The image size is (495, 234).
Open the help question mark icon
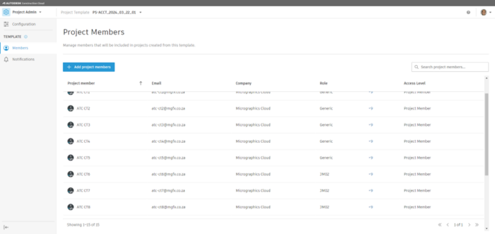pos(468,13)
